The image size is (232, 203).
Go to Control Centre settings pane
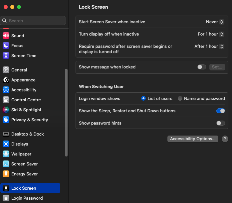(26, 100)
